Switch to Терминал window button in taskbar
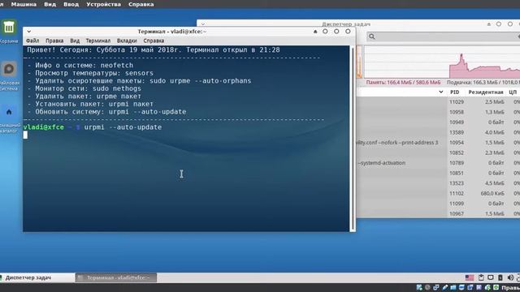The height and width of the screenshot is (292, 520). (116, 277)
